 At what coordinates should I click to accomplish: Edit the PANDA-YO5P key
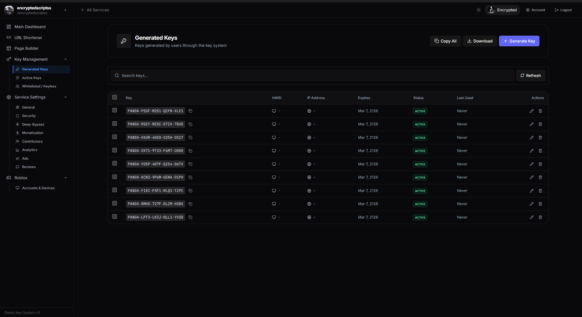[x=532, y=164]
